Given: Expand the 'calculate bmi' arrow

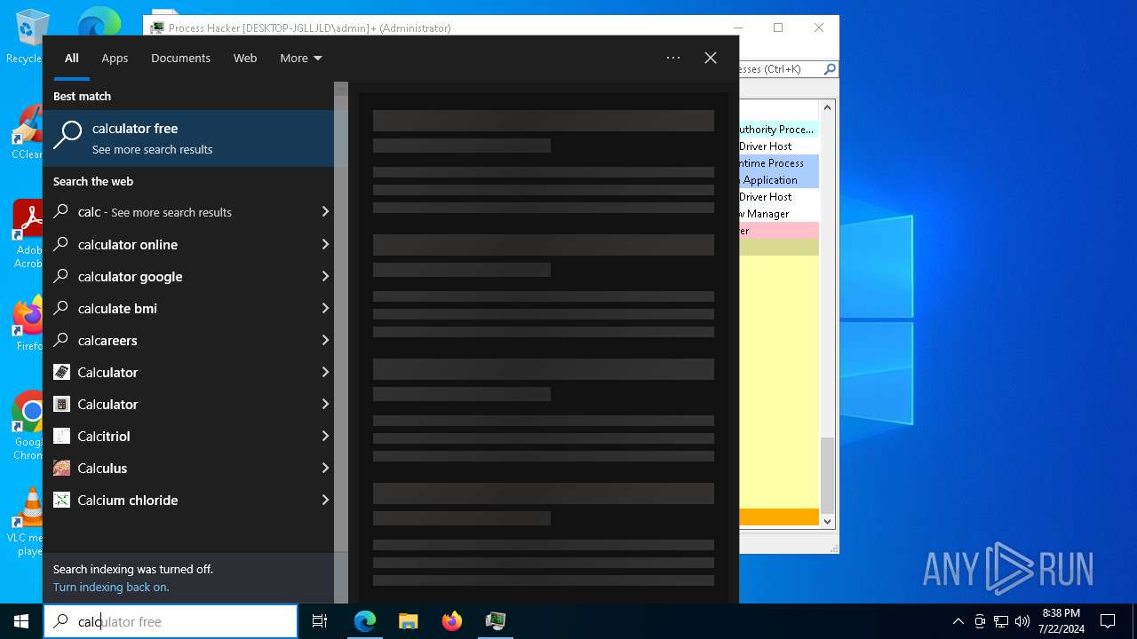Looking at the screenshot, I should pos(325,308).
